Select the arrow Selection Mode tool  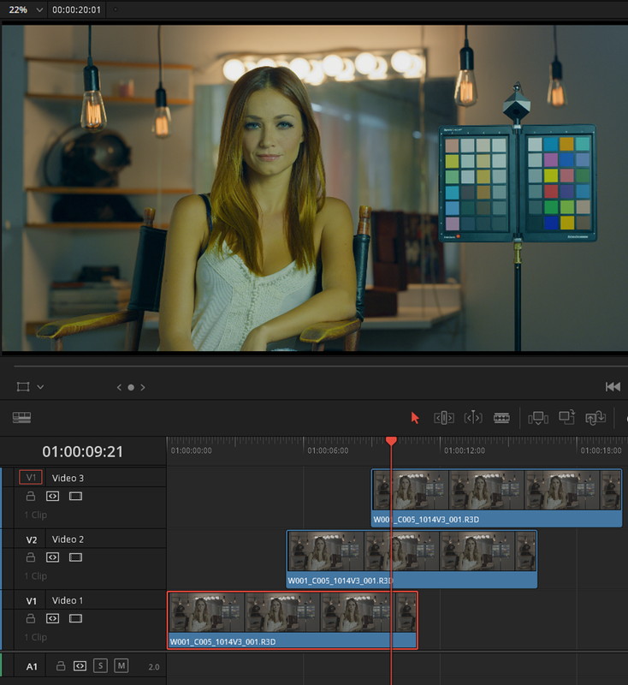415,418
